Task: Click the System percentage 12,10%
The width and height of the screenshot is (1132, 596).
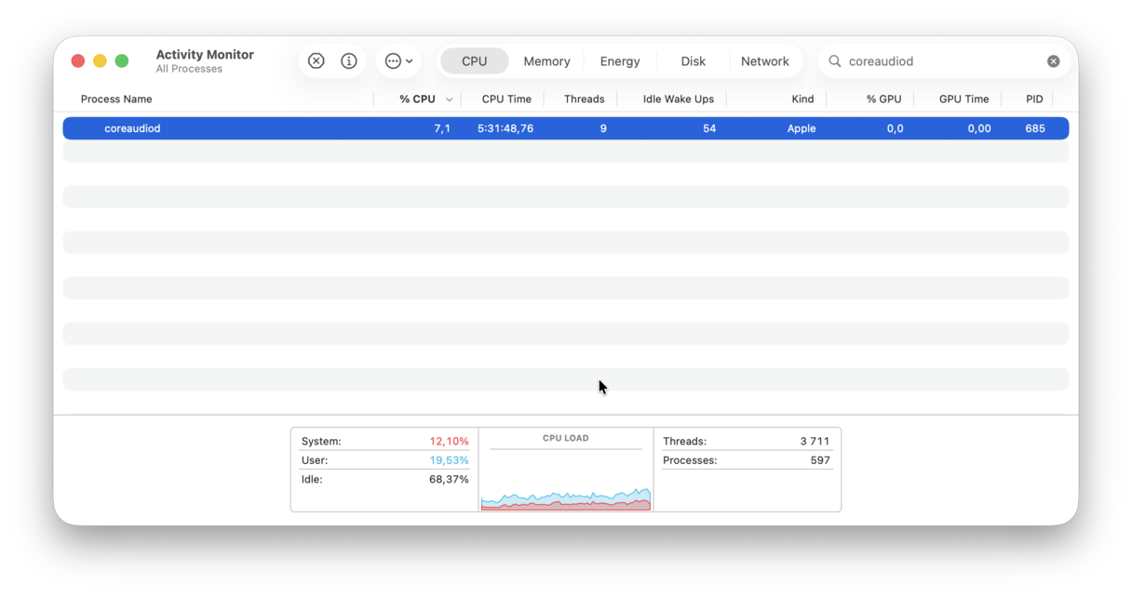Action: click(x=449, y=442)
